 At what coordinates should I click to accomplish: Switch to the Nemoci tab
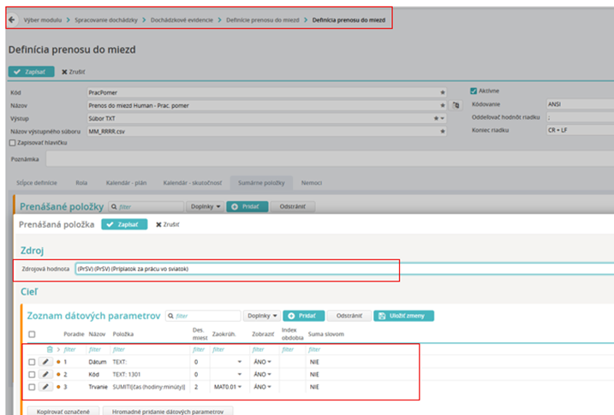point(312,182)
